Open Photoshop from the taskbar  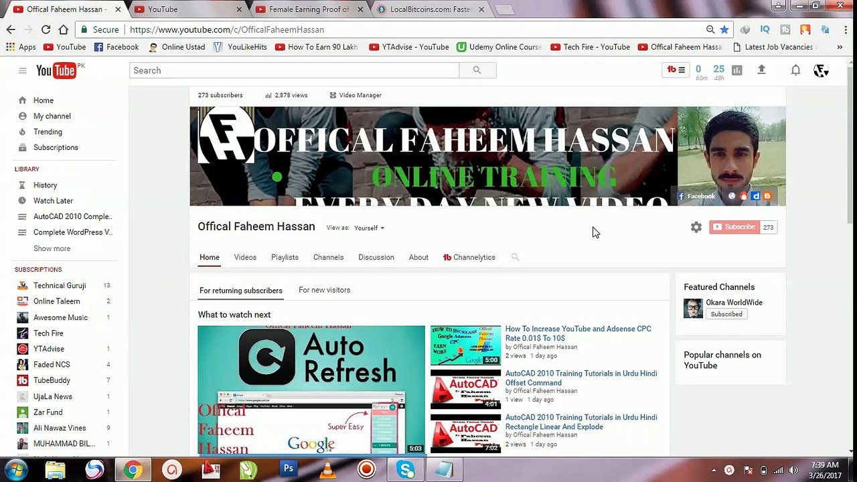289,469
